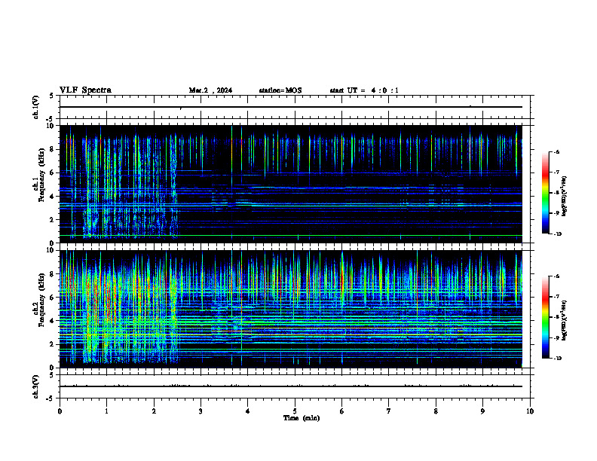Screen dimensions: 597x461
Task: Click time axis tick label "4"
Action: [248, 411]
